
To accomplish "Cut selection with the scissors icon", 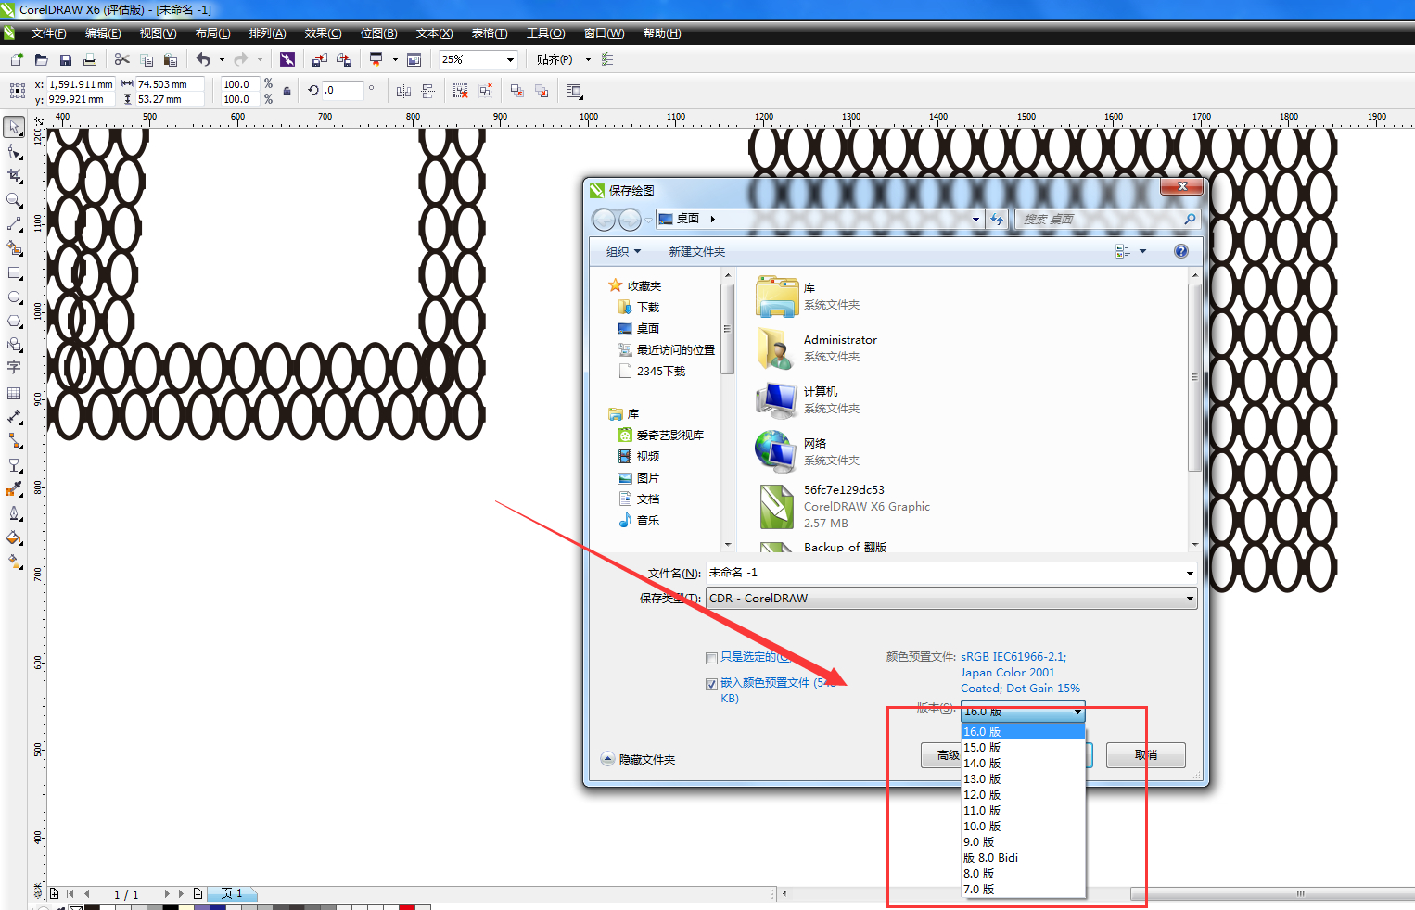I will point(121,59).
